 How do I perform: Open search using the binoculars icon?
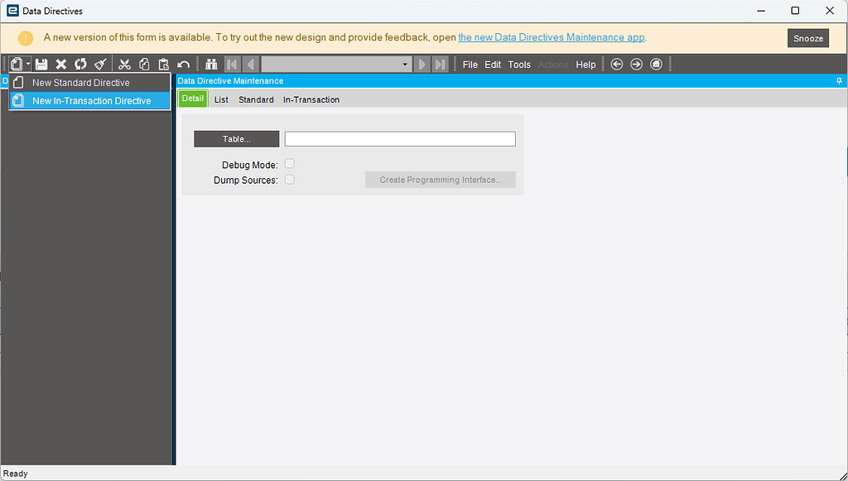coord(211,64)
